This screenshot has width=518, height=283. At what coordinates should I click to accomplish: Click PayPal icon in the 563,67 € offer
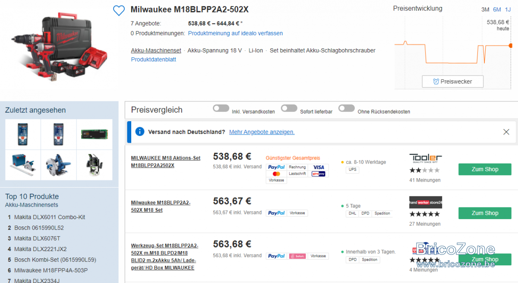tap(276, 213)
